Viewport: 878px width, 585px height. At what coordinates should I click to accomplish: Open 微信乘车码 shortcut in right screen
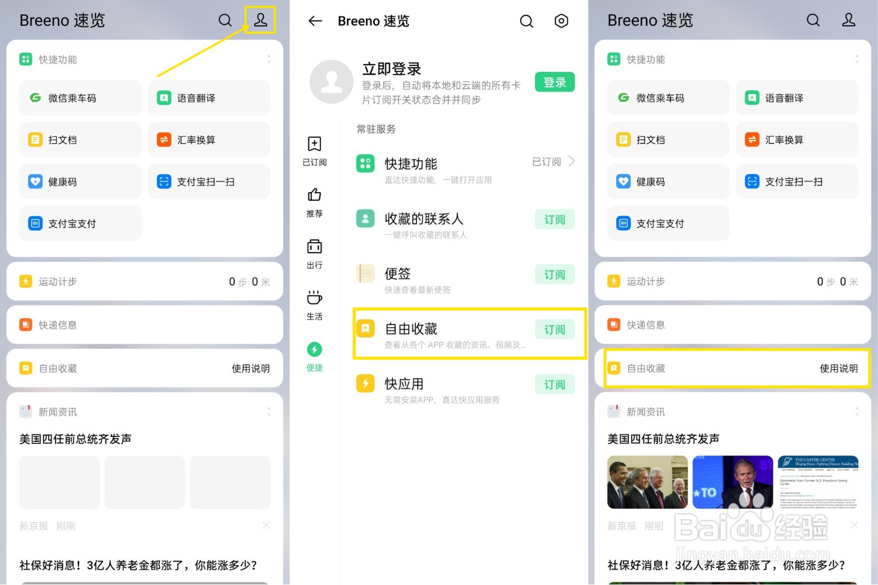coord(668,98)
